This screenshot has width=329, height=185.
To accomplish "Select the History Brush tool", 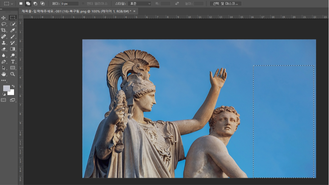I will click(x=13, y=43).
